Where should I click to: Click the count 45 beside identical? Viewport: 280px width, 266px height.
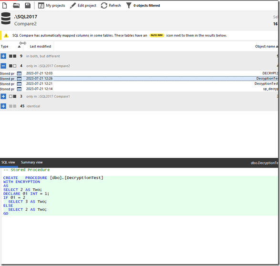click(22, 106)
